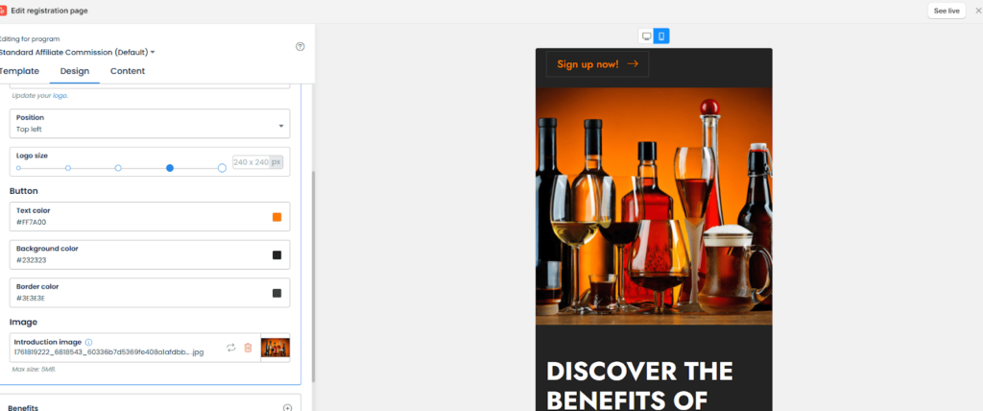Delete the introduction image trash icon
The image size is (983, 411).
point(248,348)
